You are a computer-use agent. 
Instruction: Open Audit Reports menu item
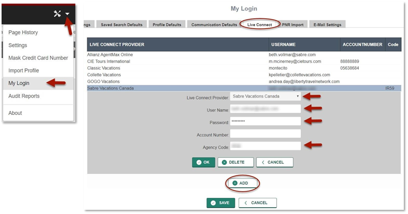(24, 96)
